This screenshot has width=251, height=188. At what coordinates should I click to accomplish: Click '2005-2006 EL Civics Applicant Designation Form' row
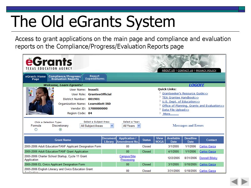click(x=124, y=164)
